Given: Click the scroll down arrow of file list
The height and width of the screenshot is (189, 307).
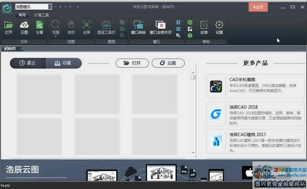Looking at the screenshot, I should click(193, 153).
